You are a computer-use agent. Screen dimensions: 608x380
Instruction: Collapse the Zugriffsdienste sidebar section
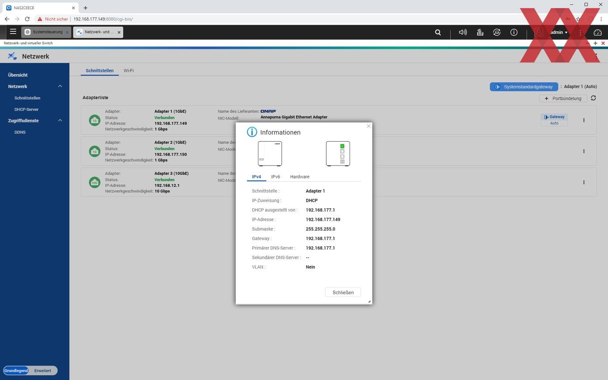point(60,121)
